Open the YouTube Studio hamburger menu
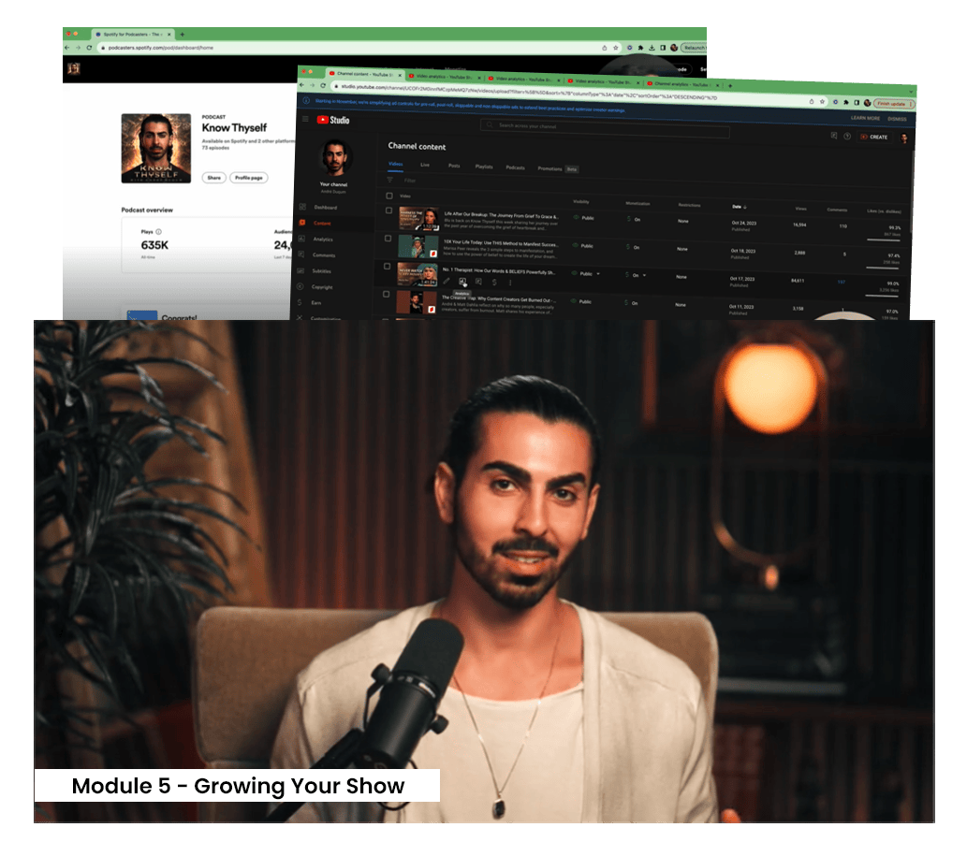This screenshot has height=842, width=967. click(x=304, y=119)
